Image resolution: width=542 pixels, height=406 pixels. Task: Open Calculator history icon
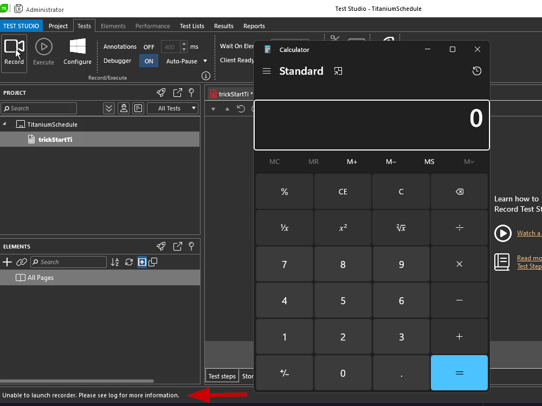(x=476, y=71)
